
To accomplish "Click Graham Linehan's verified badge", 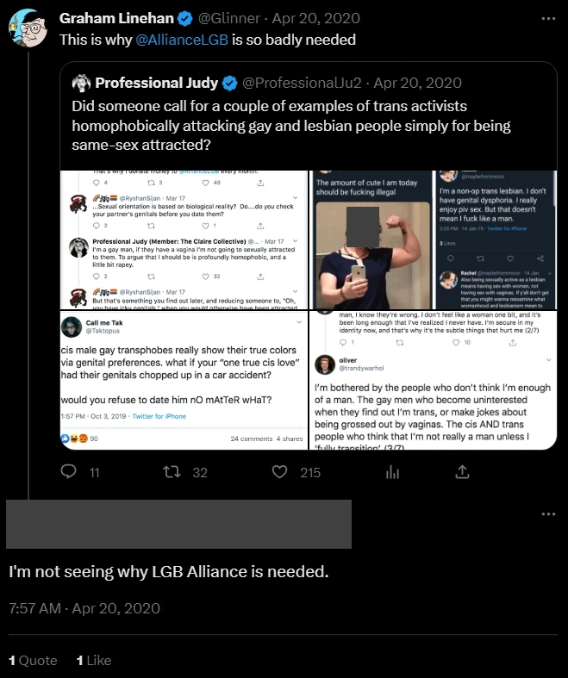I will click(x=185, y=18).
